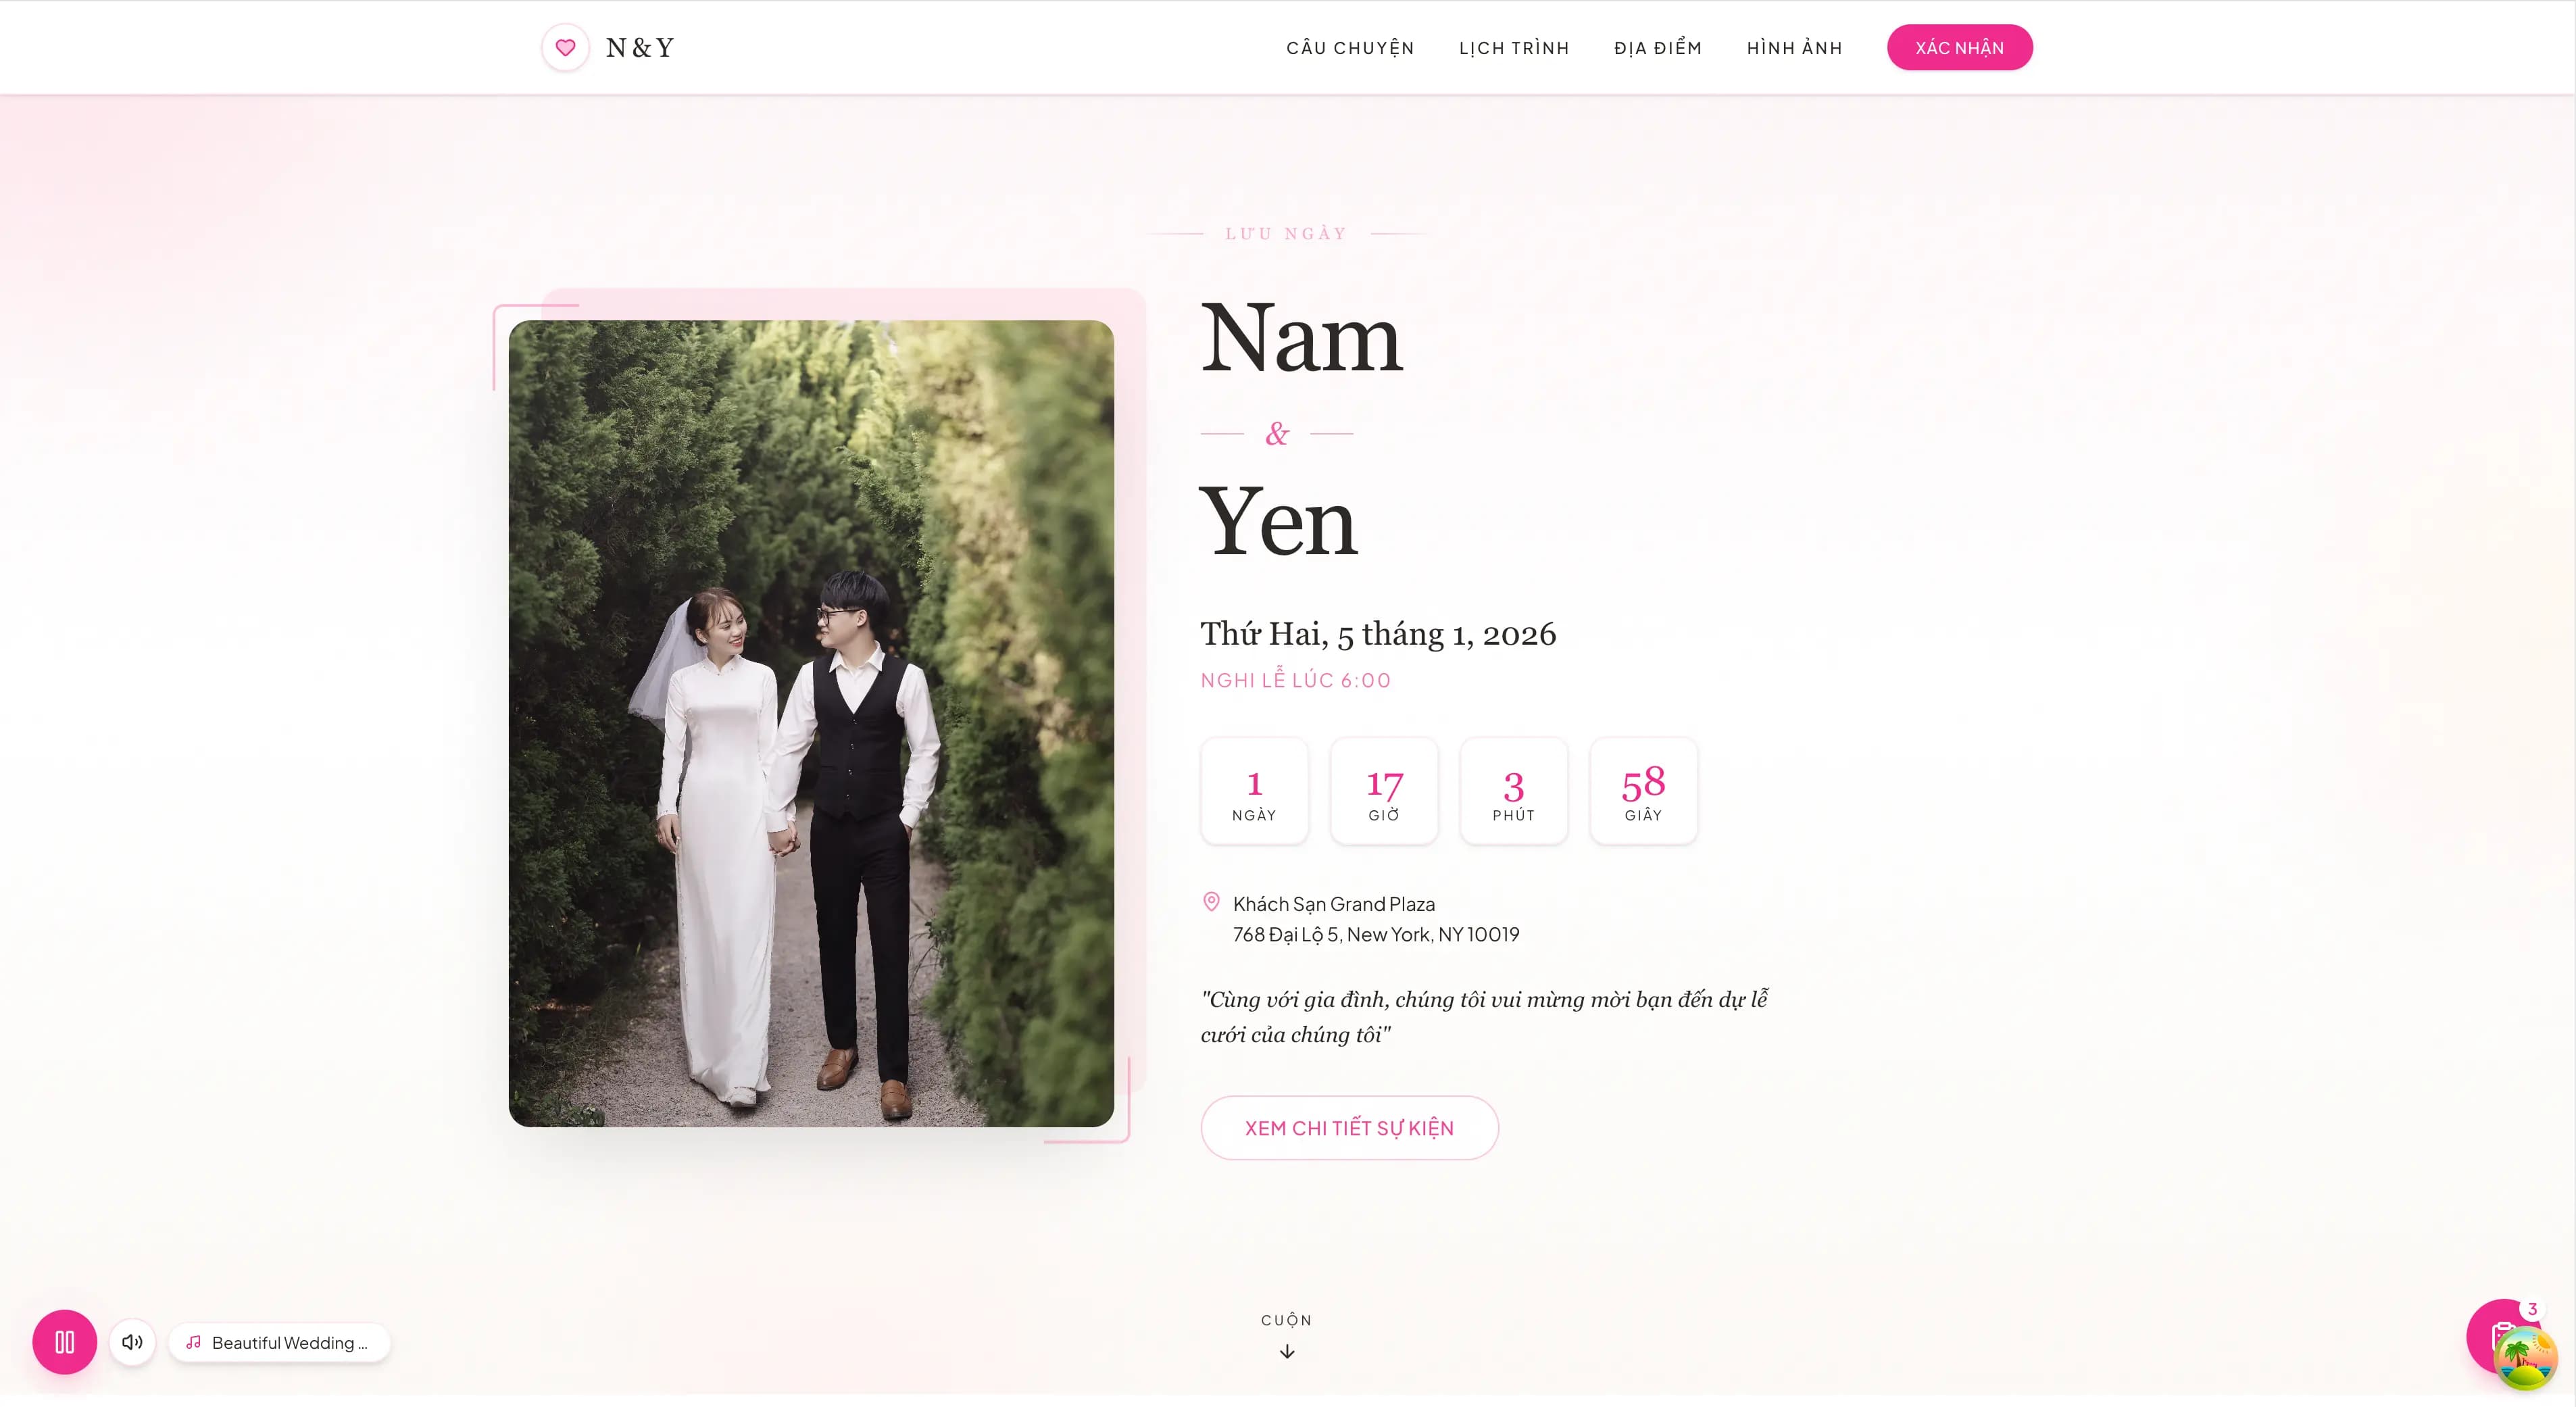Viewport: 2576px width, 1407px height.
Task: Pause the wedding background music
Action: [x=64, y=1342]
